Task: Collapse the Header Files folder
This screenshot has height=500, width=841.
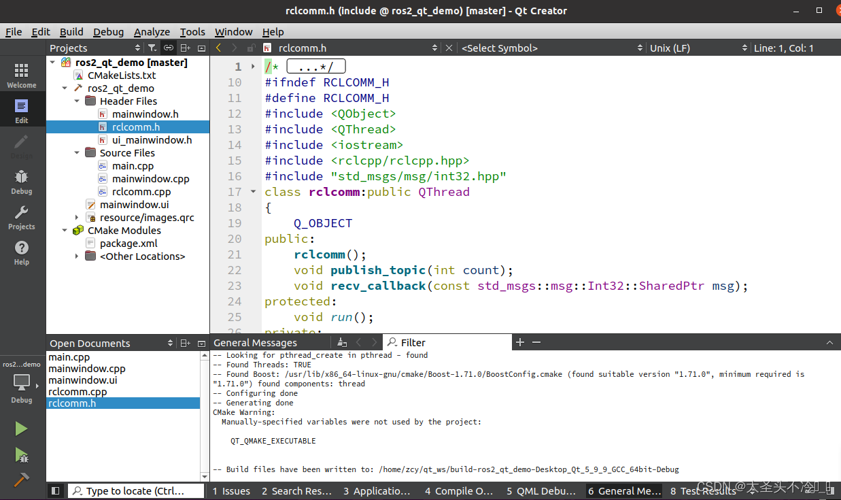Action: [77, 101]
